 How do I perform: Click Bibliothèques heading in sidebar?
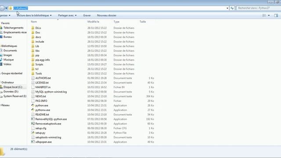tap(9, 46)
